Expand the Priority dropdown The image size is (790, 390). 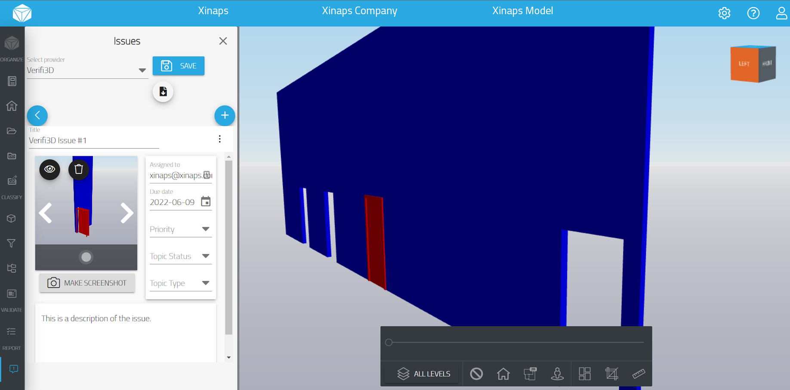pos(180,229)
